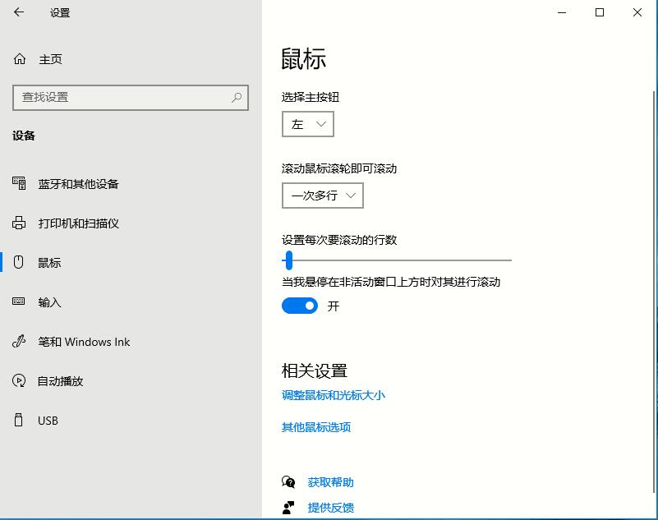The height and width of the screenshot is (520, 658).
Task: Toggle scrolling inactive windows on hover off
Action: pos(299,305)
